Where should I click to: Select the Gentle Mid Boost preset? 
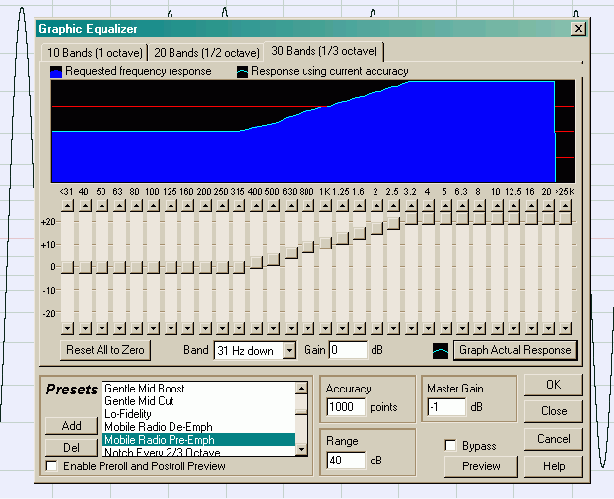[x=198, y=389]
